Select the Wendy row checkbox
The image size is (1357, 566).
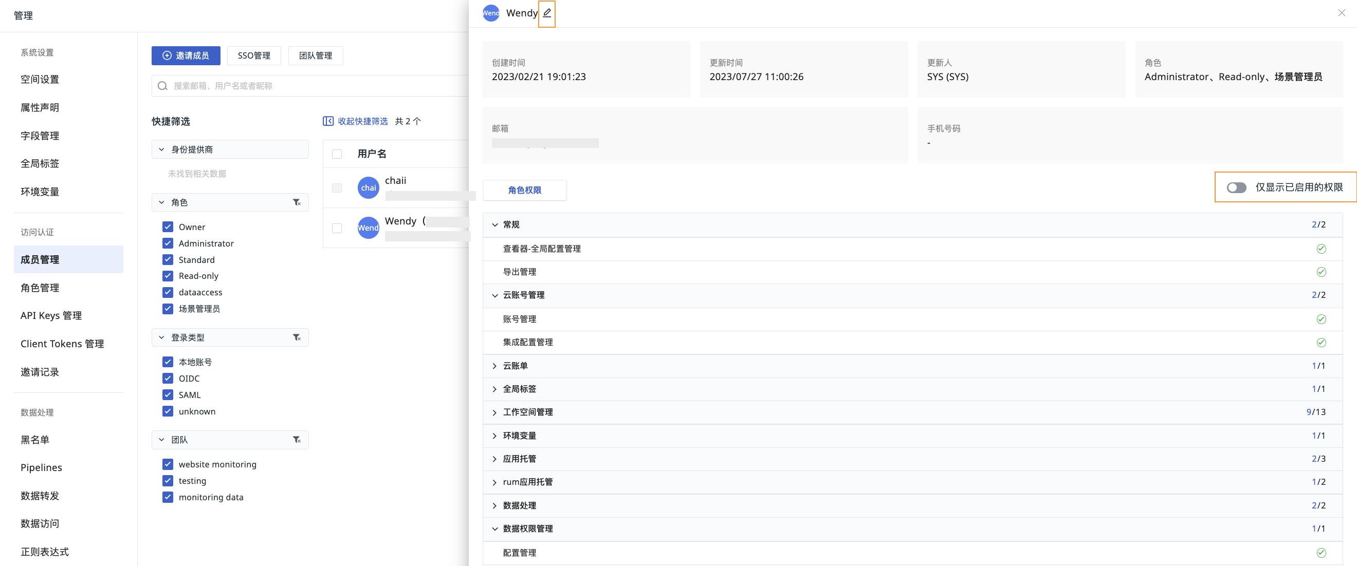[x=337, y=229]
